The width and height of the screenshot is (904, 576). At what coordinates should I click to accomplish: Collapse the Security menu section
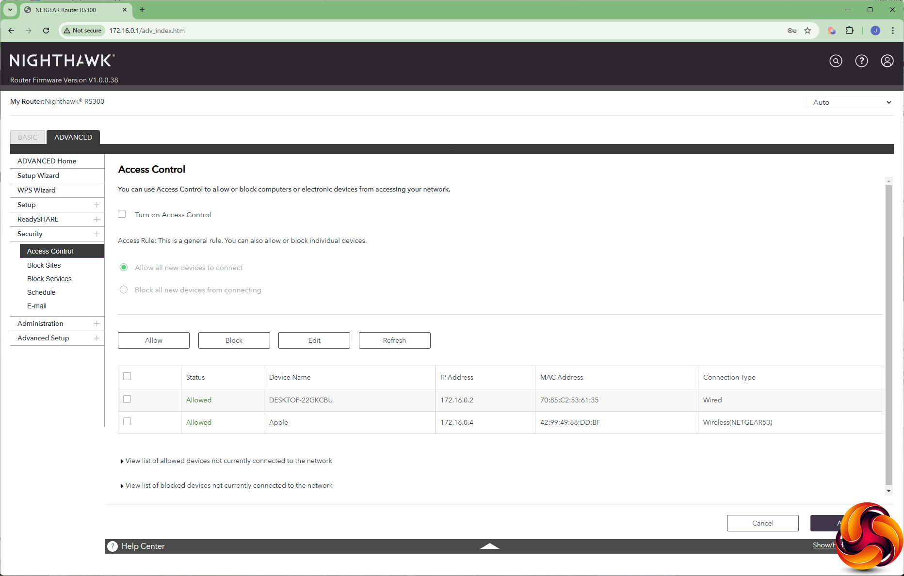click(97, 234)
